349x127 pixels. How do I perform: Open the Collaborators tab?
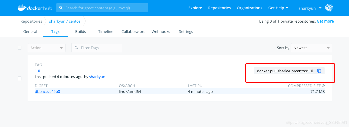tap(133, 32)
